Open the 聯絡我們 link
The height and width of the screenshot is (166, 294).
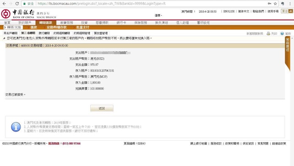(x=258, y=11)
